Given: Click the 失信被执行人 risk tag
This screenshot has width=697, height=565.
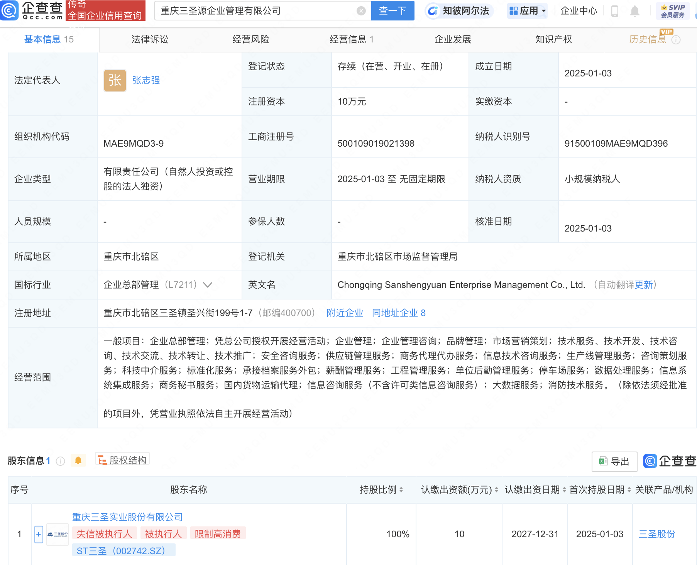Looking at the screenshot, I should point(104,534).
